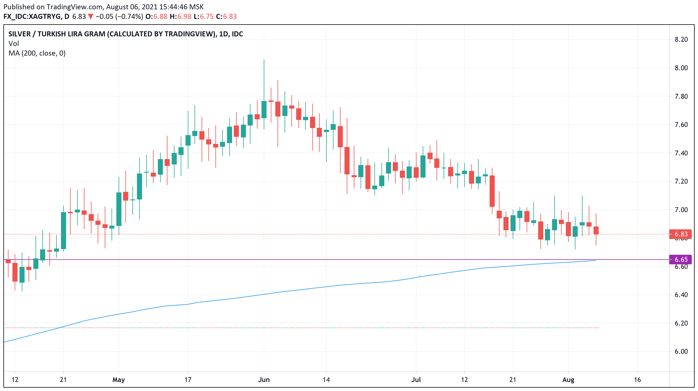Screen dimensions: 698x391
Task: Click the 7.40 price axis label
Action: click(x=681, y=153)
